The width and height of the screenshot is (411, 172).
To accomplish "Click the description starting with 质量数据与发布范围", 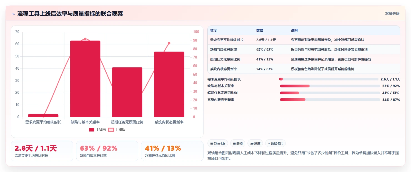I will tap(329, 50).
